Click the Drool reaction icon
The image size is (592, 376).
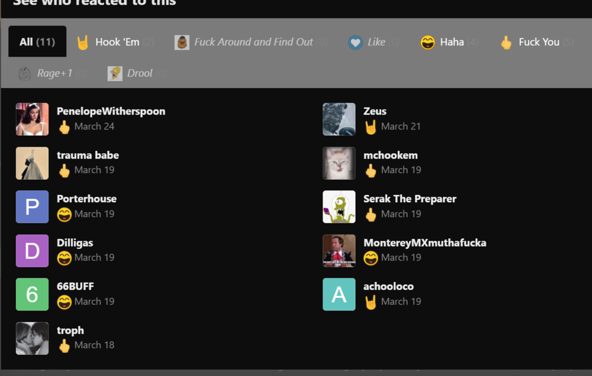(115, 73)
